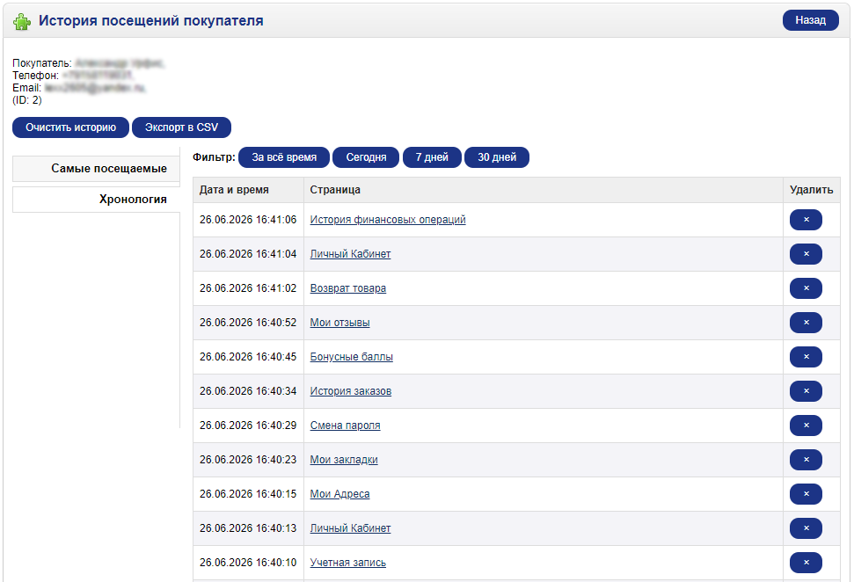This screenshot has height=582, width=854.
Task: Delete the 16:40:13 Личный Кабинет entry
Action: point(806,528)
